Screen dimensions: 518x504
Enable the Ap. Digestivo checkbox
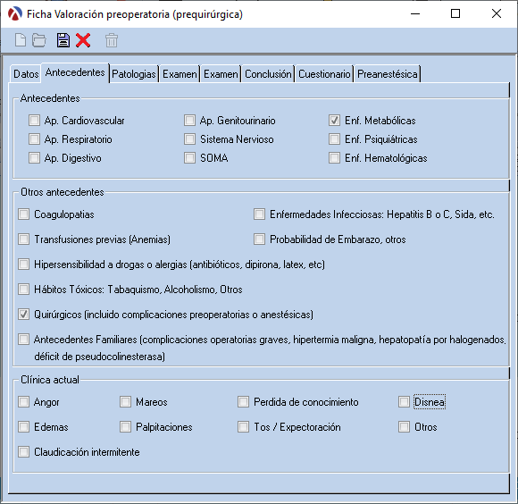pos(34,158)
